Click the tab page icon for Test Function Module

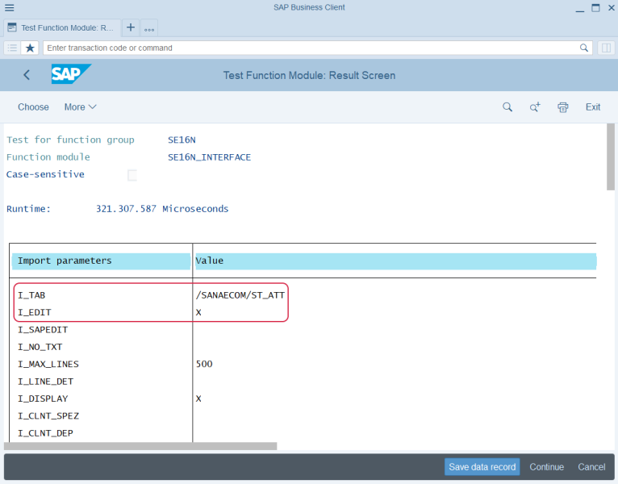(x=12, y=27)
